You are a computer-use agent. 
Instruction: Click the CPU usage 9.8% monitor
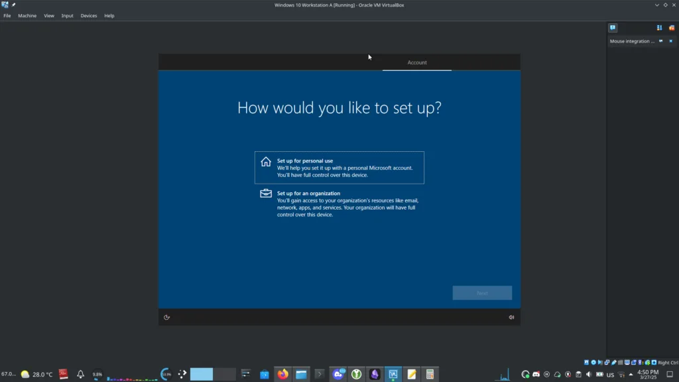tap(97, 374)
